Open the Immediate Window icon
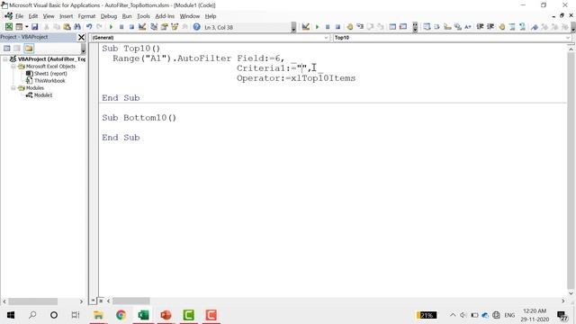The width and height of the screenshot is (576, 324). click(x=403, y=27)
